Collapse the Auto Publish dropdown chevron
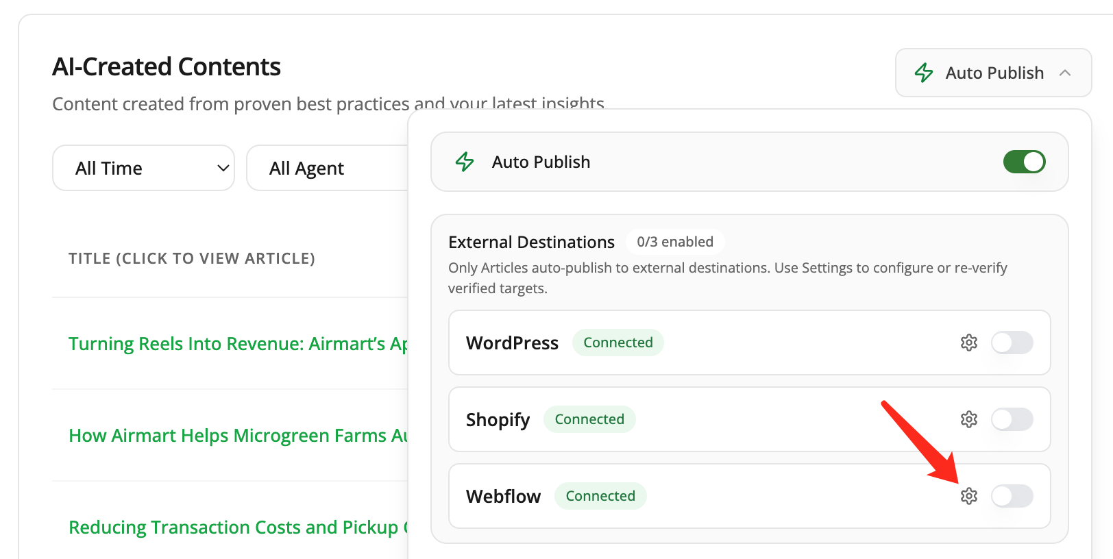Viewport: 1113px width, 559px height. tap(1064, 73)
